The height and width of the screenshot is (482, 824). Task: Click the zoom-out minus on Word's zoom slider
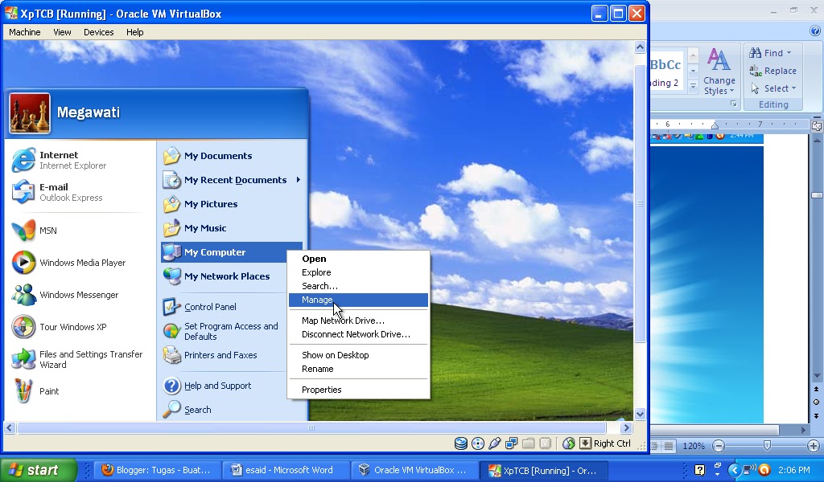718,445
